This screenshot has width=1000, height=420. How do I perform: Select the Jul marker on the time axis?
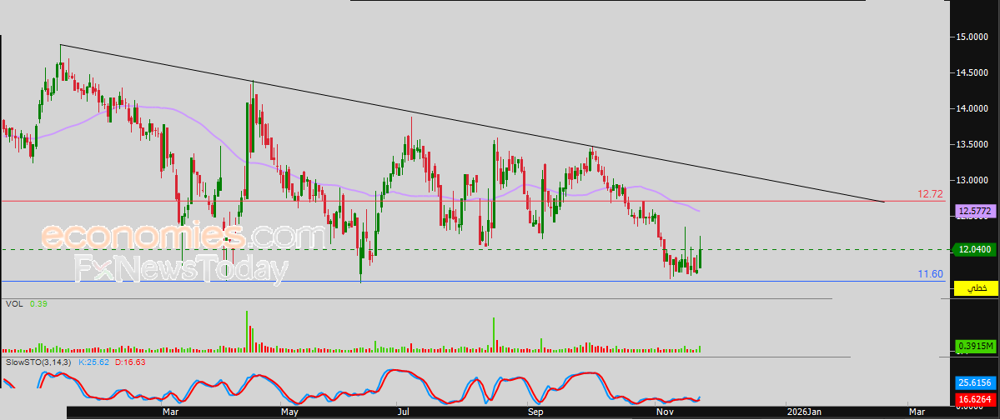405,412
